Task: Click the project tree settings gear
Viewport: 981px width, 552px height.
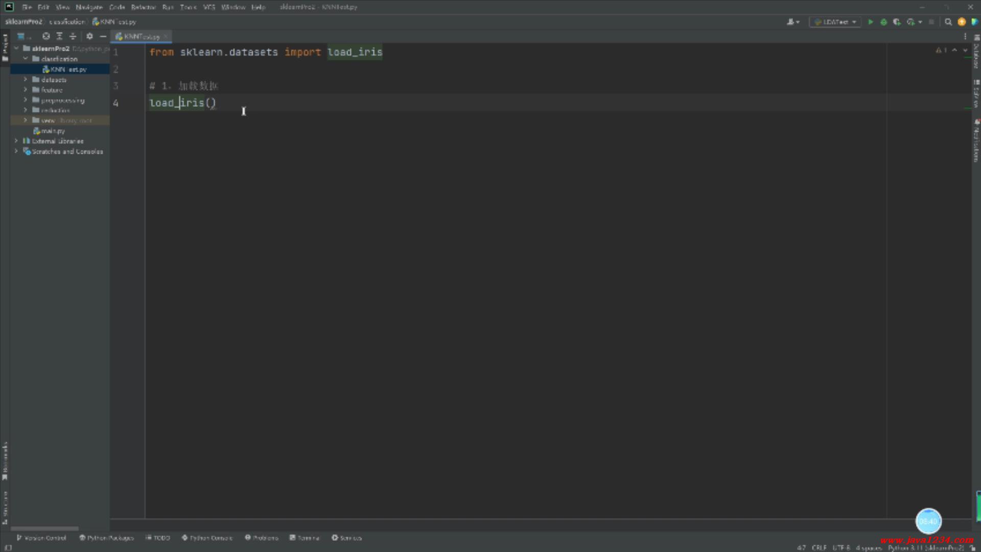Action: (89, 36)
